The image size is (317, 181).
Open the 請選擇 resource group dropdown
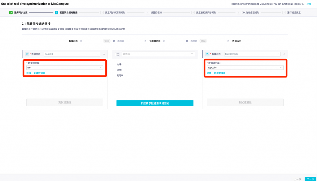click(158, 54)
